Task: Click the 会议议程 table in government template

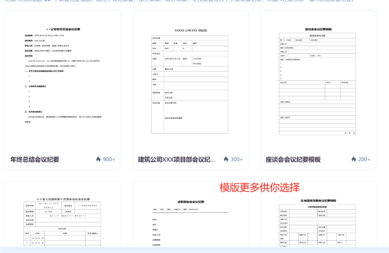Action: pyautogui.click(x=62, y=237)
